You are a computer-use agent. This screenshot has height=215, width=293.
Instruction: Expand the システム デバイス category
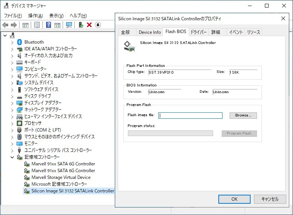tap(12, 83)
